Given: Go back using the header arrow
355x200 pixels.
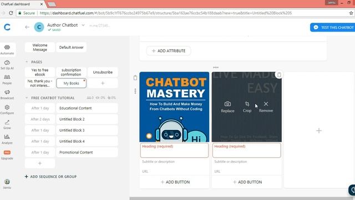Looking at the screenshot, I should (27, 27).
